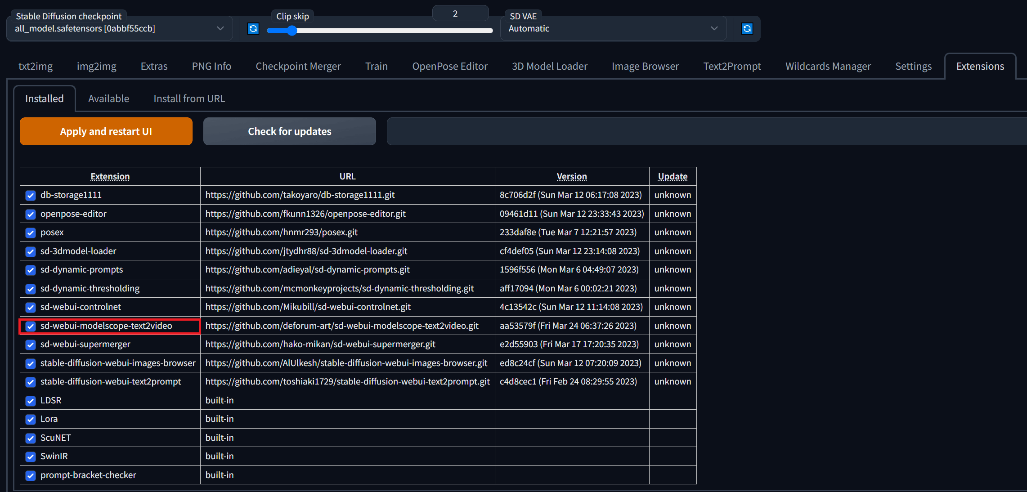
Task: Edit the Clip skip value field
Action: click(460, 13)
